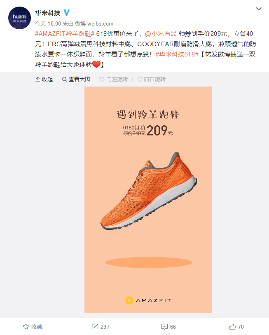Click the weibo.com source link
The width and height of the screenshot is (269, 335).
click(100, 24)
